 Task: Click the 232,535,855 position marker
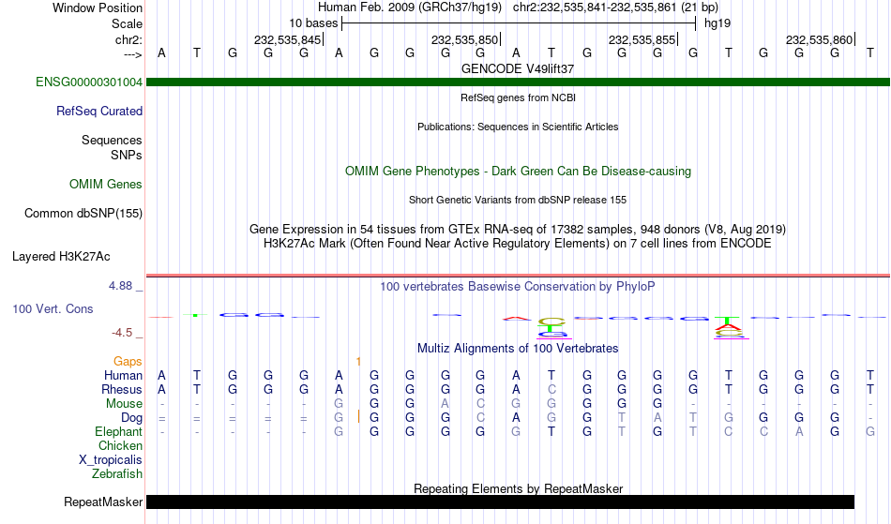tap(642, 39)
